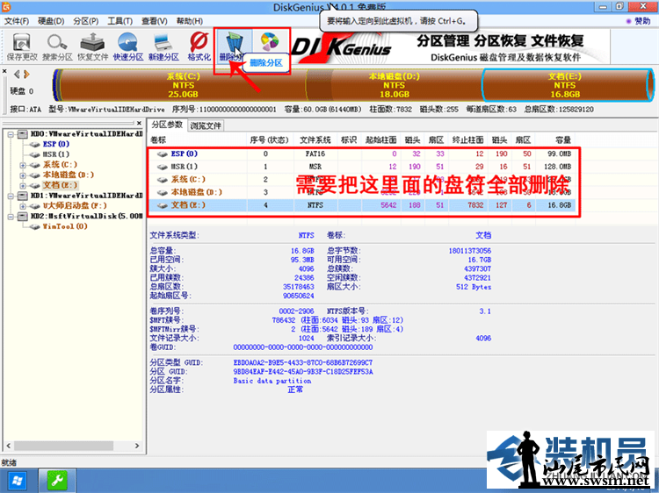
Task: Select the Format (格式化) tool icon
Action: (199, 46)
